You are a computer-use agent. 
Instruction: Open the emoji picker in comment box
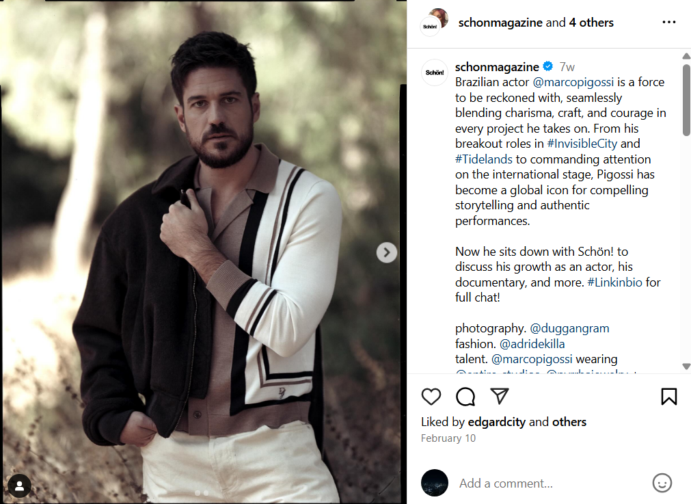coord(662,483)
